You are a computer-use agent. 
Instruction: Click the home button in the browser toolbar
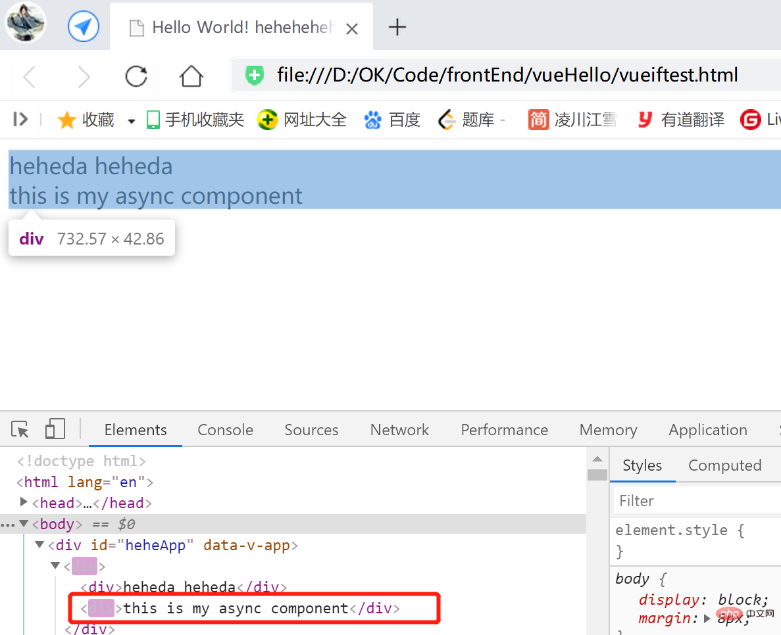[x=190, y=76]
